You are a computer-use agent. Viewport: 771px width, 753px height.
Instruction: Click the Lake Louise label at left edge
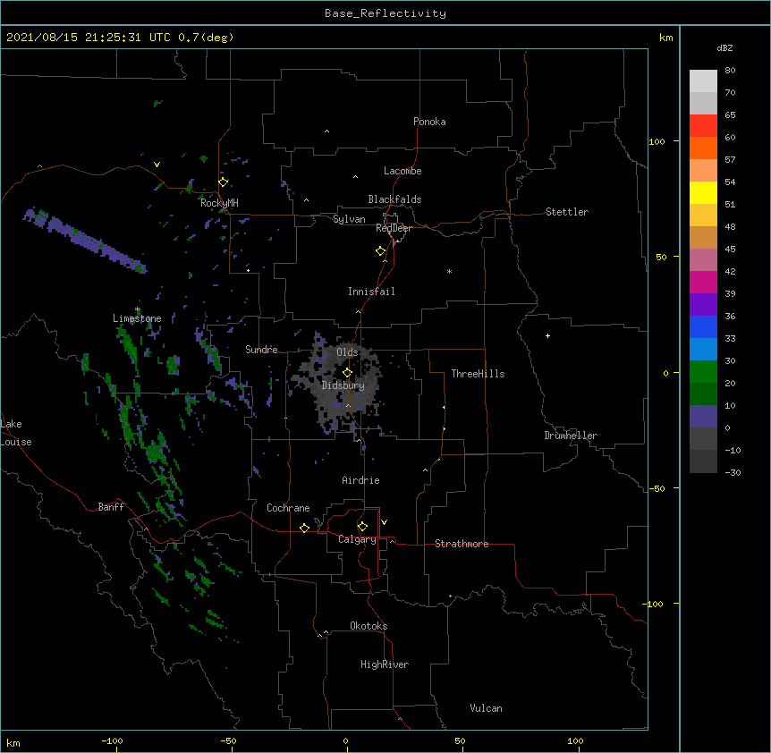pos(16,433)
